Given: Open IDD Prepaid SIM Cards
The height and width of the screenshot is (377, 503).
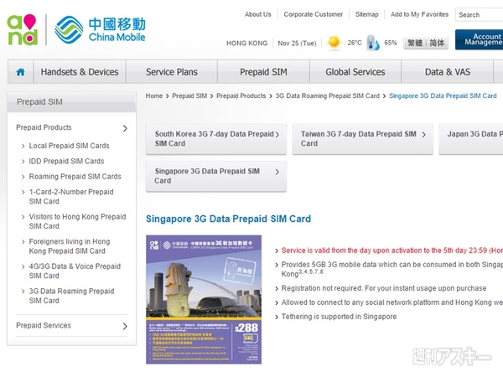Looking at the screenshot, I should [66, 161].
